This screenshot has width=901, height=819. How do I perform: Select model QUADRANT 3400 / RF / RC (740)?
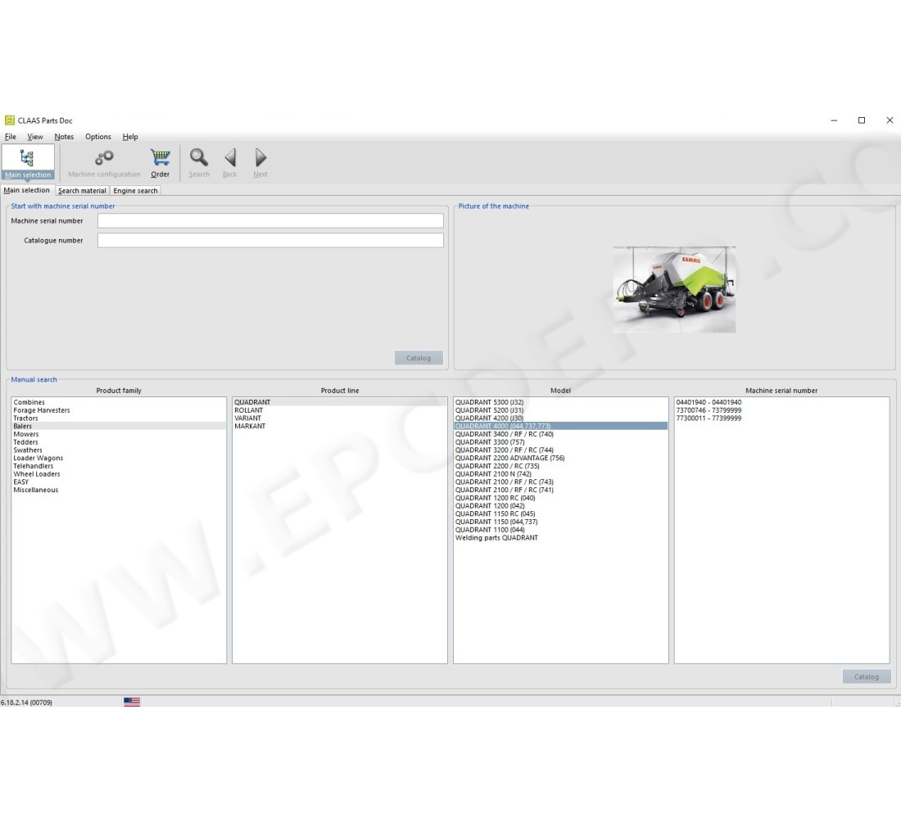click(x=561, y=435)
